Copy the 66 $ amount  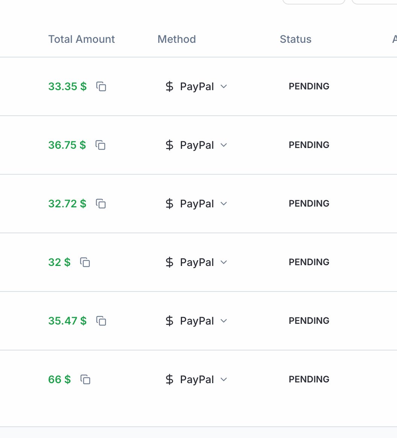[x=85, y=379]
